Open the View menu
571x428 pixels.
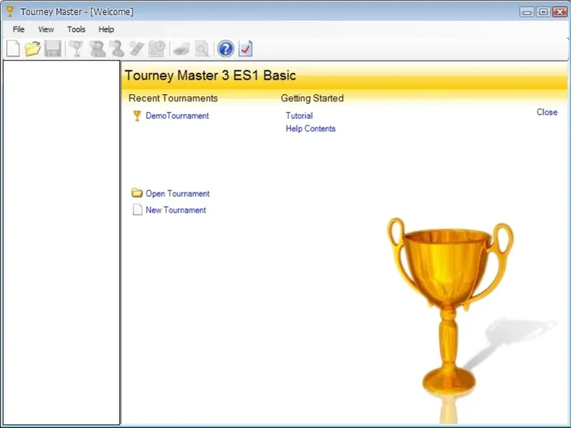pyautogui.click(x=46, y=29)
